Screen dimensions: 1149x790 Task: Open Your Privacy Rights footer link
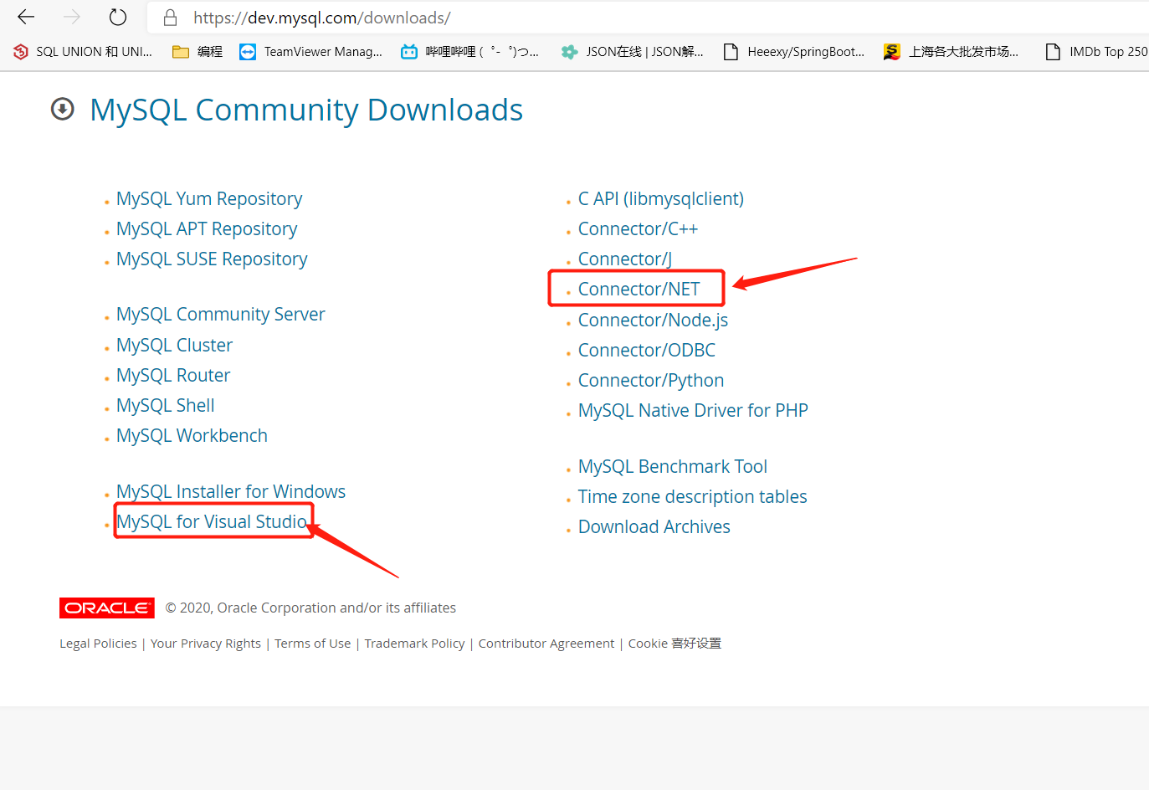tap(206, 643)
